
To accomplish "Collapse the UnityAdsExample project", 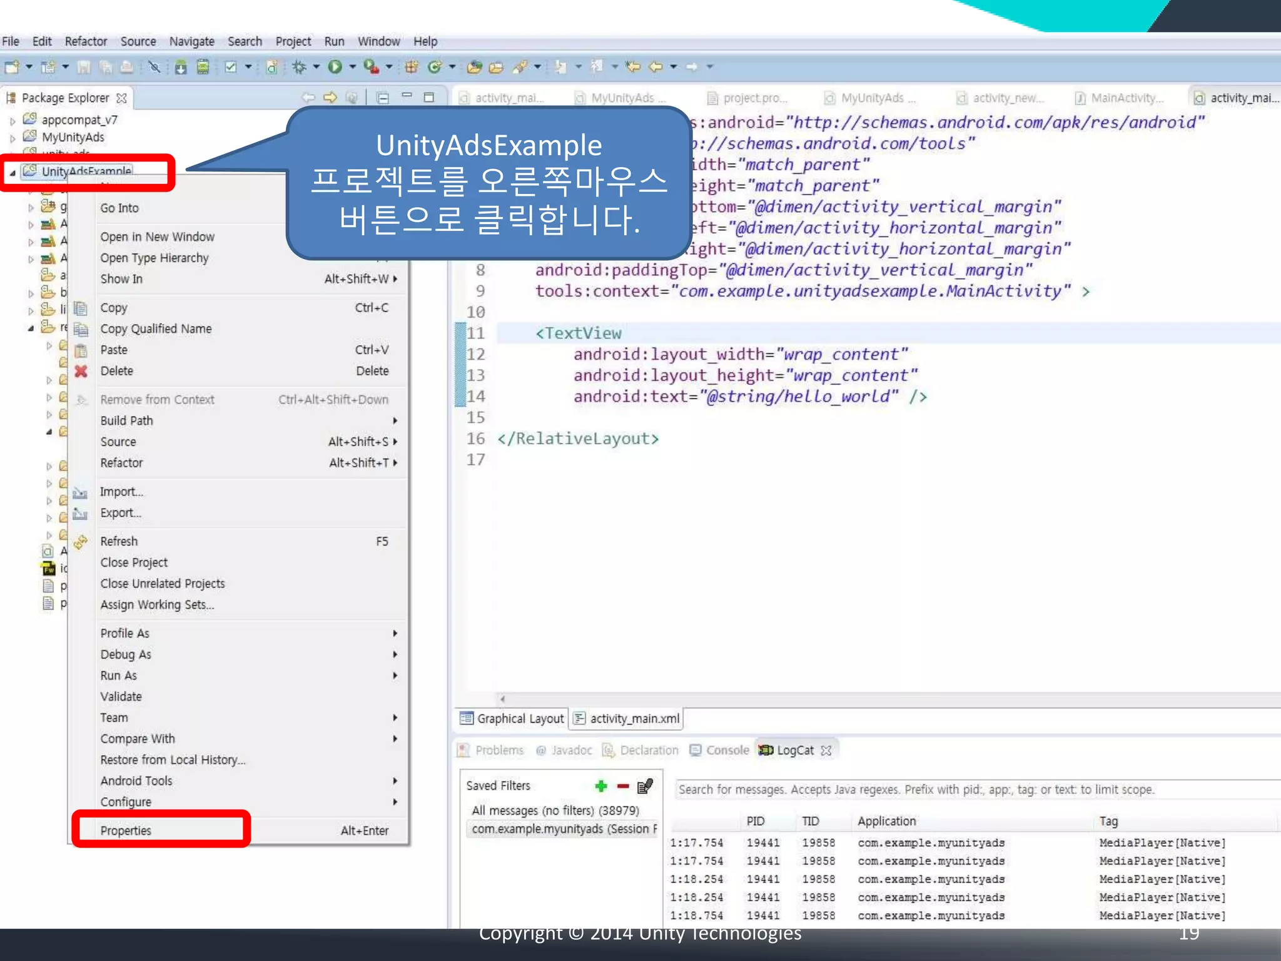I will click(x=13, y=173).
